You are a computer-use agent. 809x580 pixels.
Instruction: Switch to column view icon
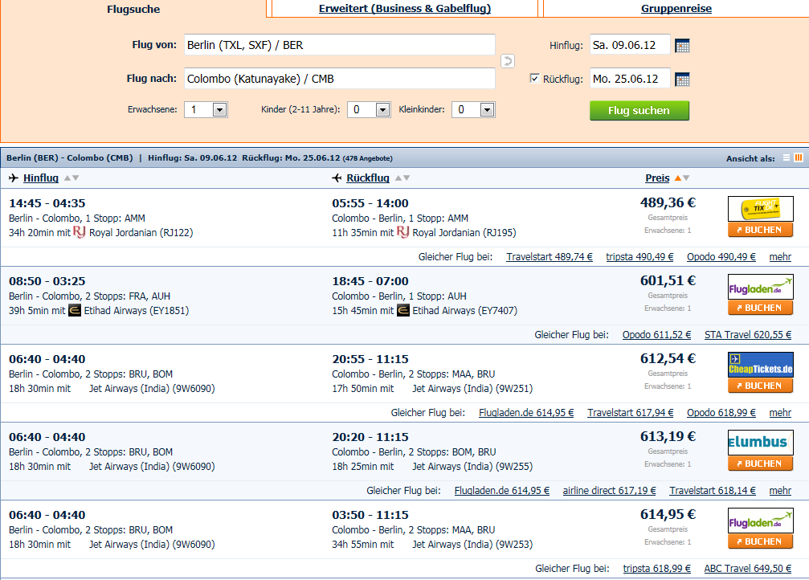click(x=799, y=158)
